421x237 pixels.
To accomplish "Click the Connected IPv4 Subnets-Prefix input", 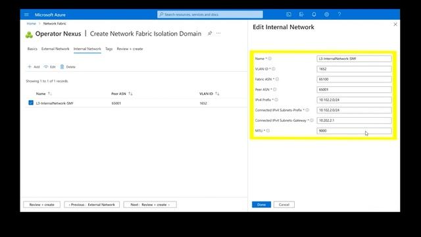I will click(x=354, y=110).
